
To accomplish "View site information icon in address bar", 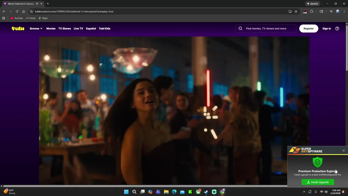I will pos(31,11).
